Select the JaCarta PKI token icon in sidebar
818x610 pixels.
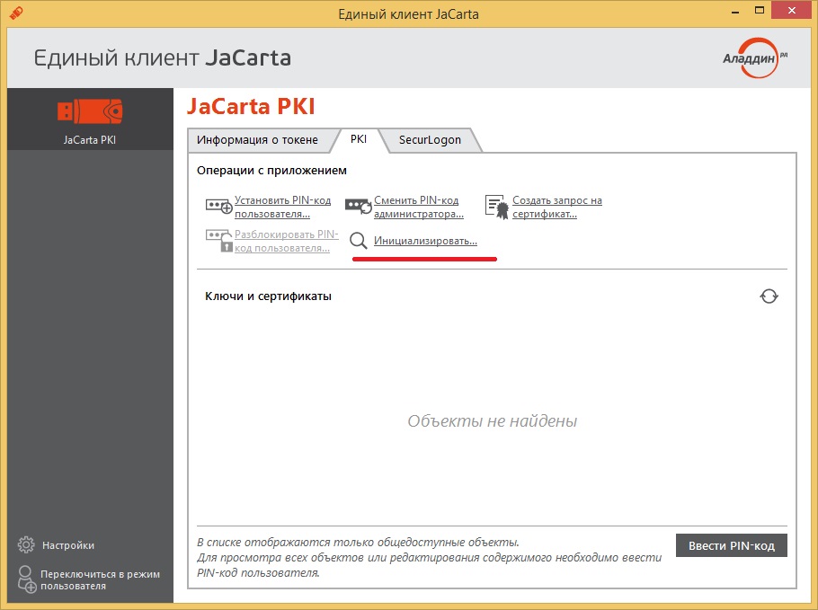pos(90,111)
